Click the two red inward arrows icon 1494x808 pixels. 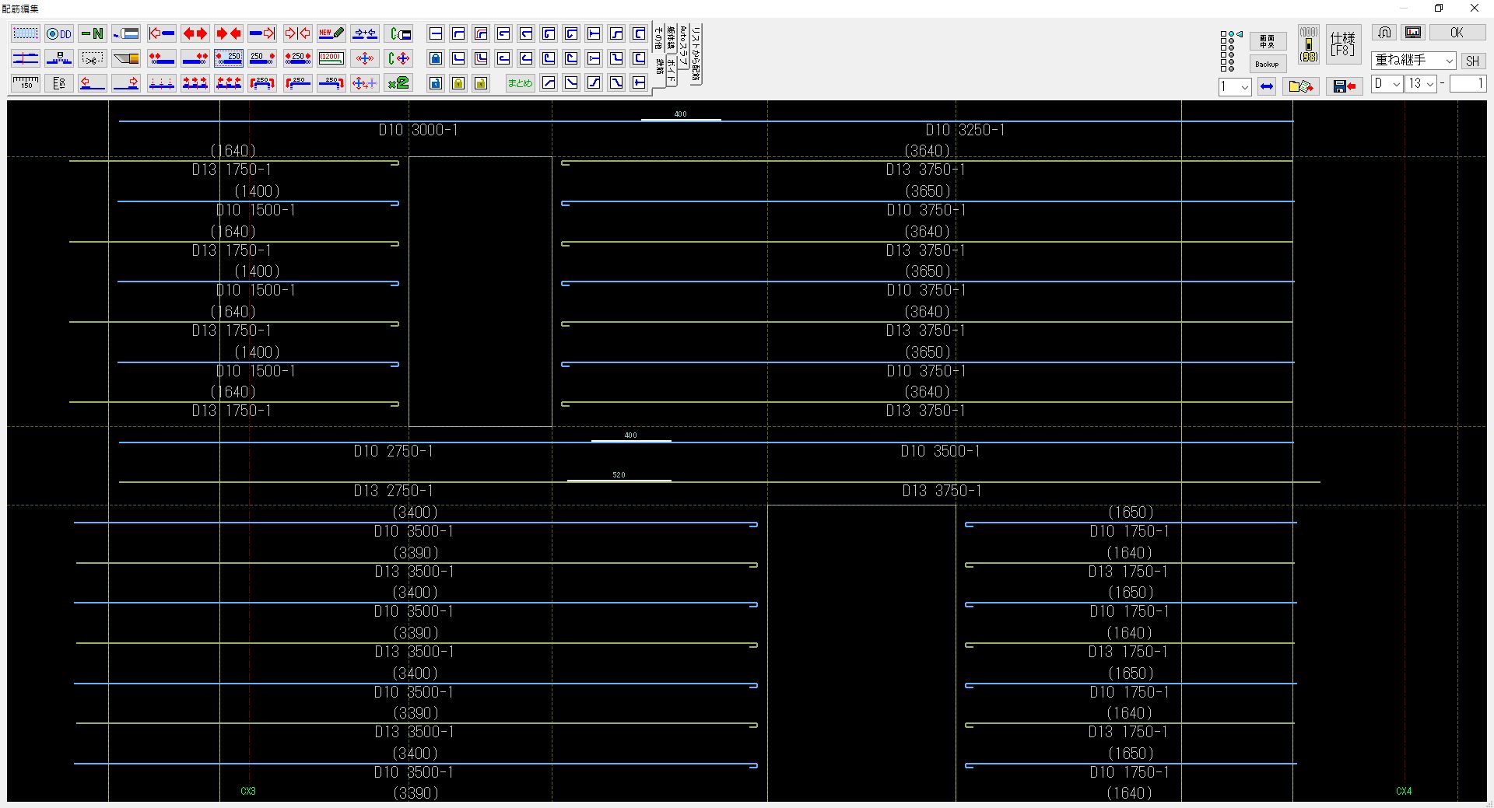coord(229,33)
